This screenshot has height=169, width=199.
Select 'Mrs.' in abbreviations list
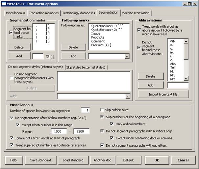(173, 79)
